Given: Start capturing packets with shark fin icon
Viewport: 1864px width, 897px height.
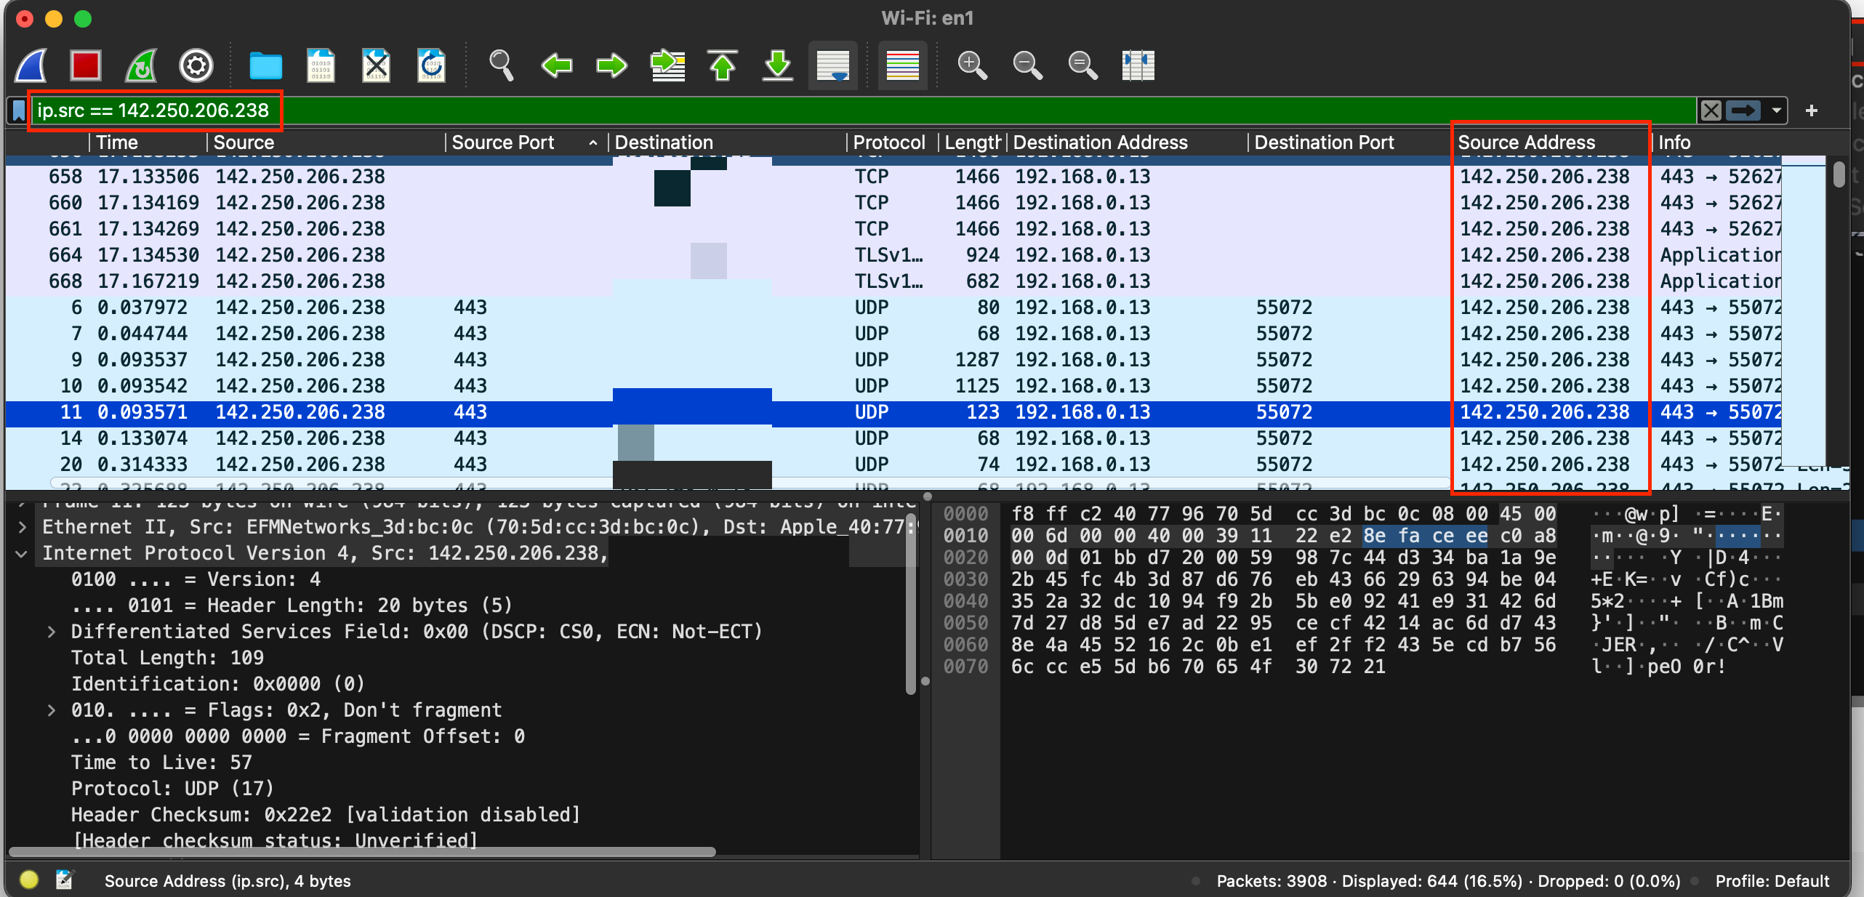Looking at the screenshot, I should click(32, 66).
